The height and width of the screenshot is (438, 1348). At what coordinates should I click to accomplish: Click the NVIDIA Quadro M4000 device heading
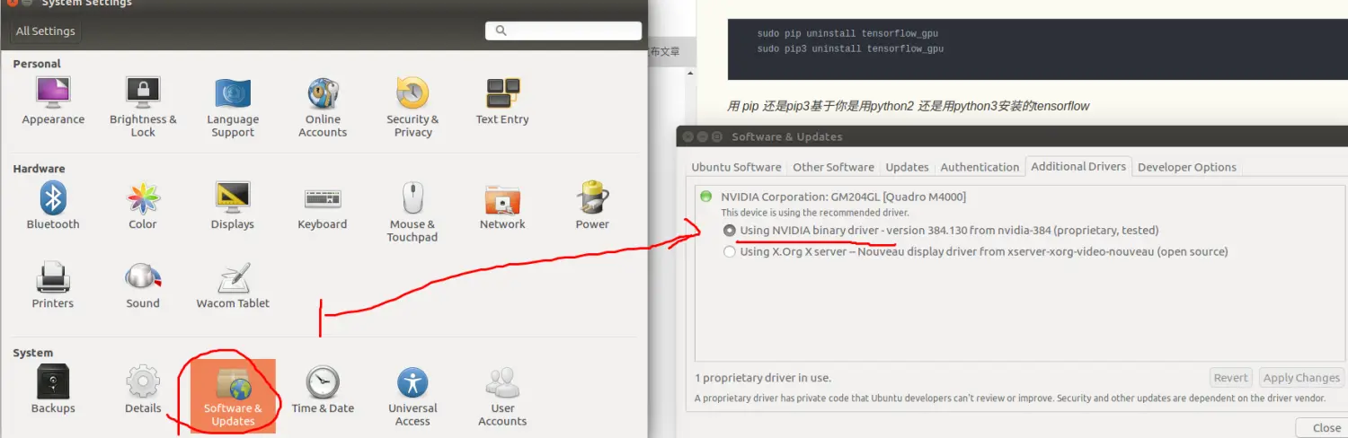[x=843, y=197]
